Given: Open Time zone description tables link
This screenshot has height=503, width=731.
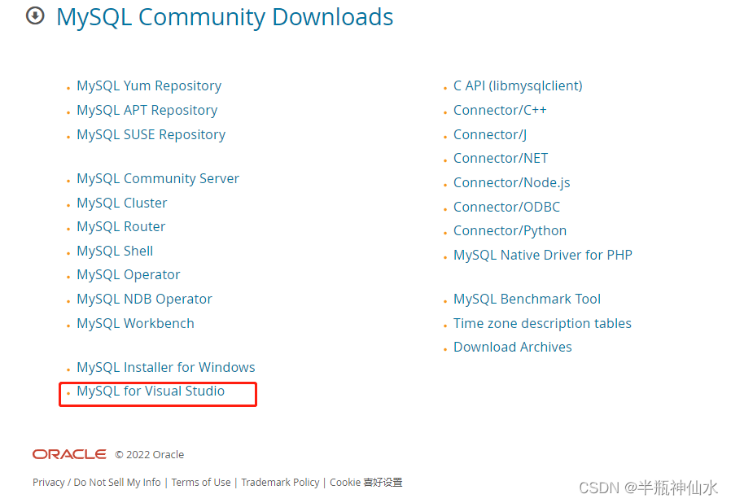Looking at the screenshot, I should pos(542,323).
